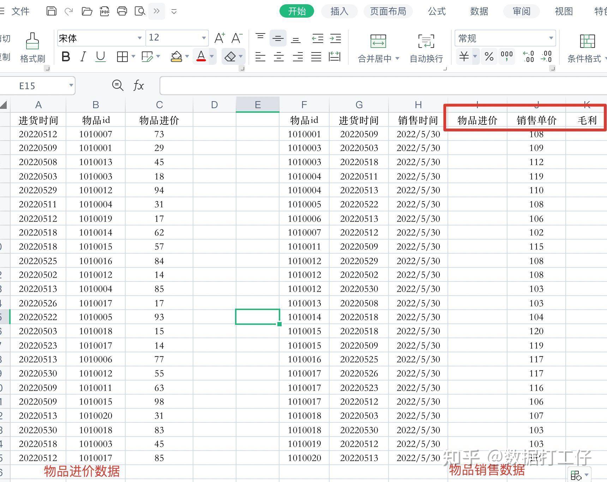Click the formula bar input
The image size is (607, 482).
point(383,86)
